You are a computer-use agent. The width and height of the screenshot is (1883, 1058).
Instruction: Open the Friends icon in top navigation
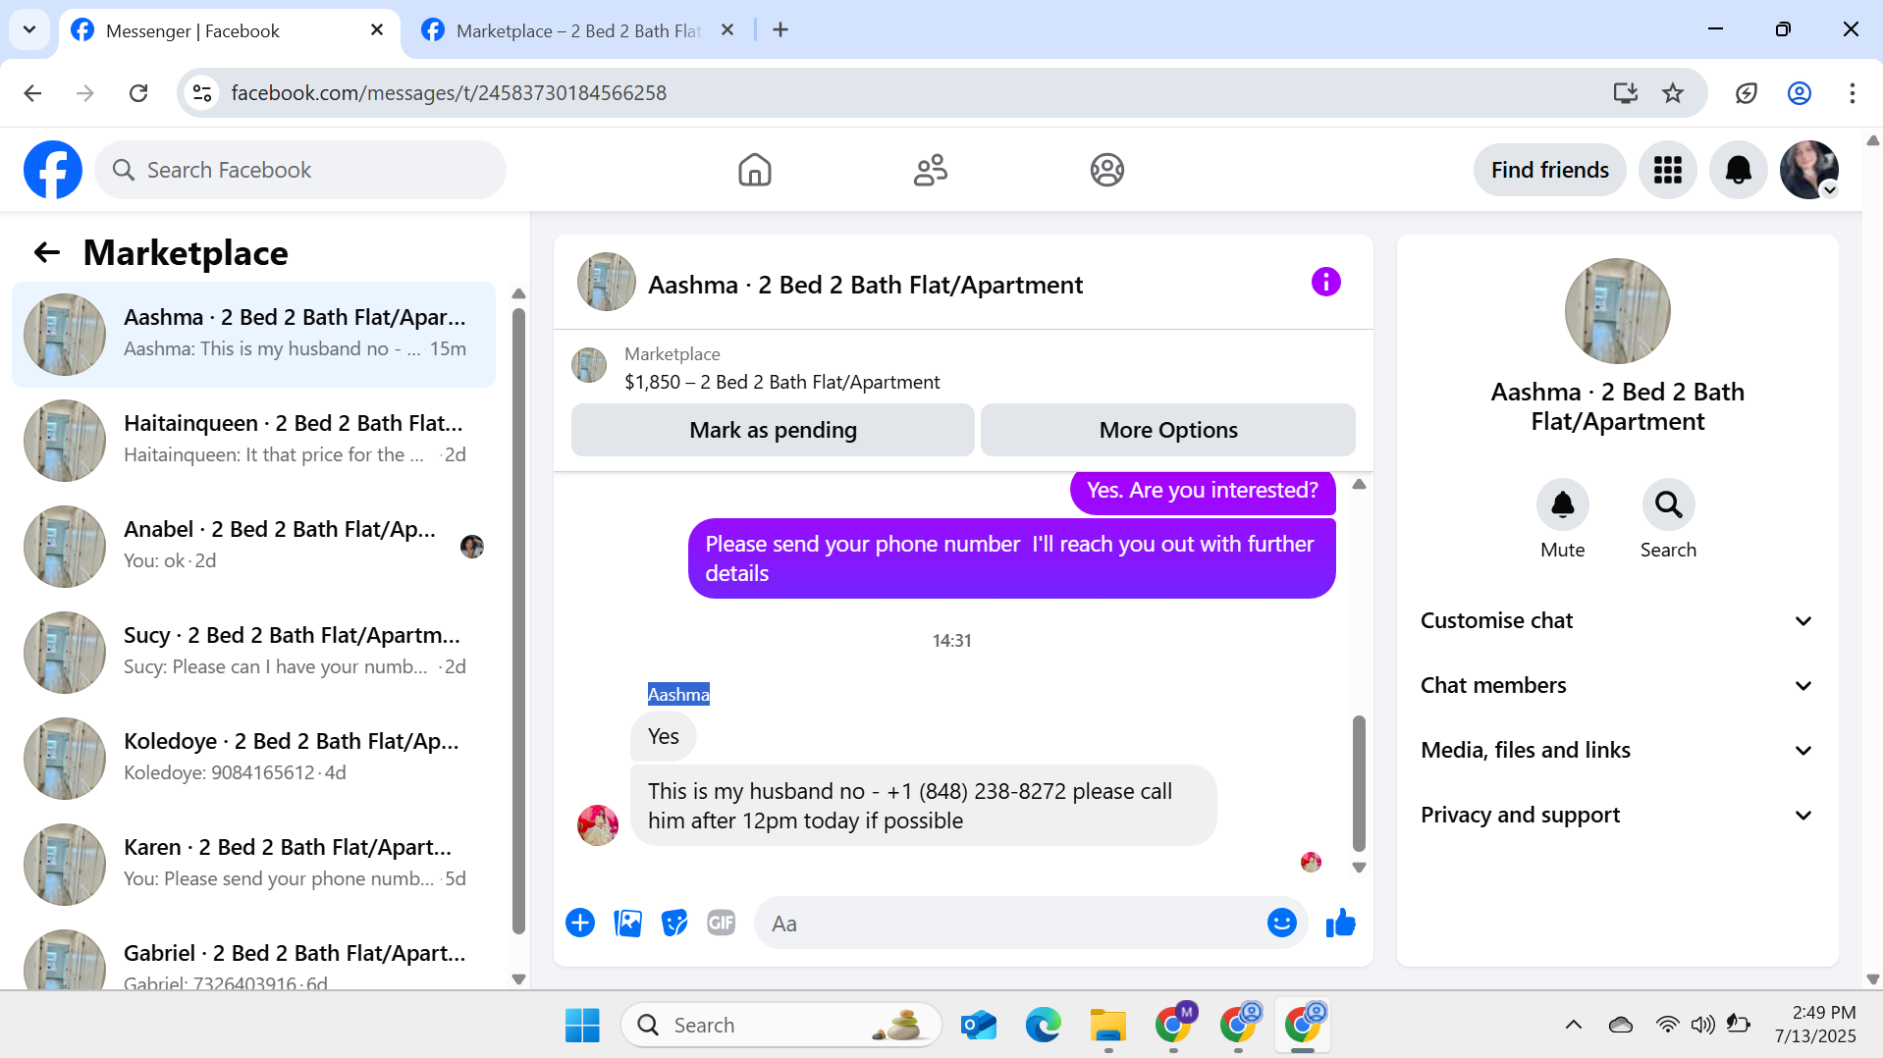[930, 170]
